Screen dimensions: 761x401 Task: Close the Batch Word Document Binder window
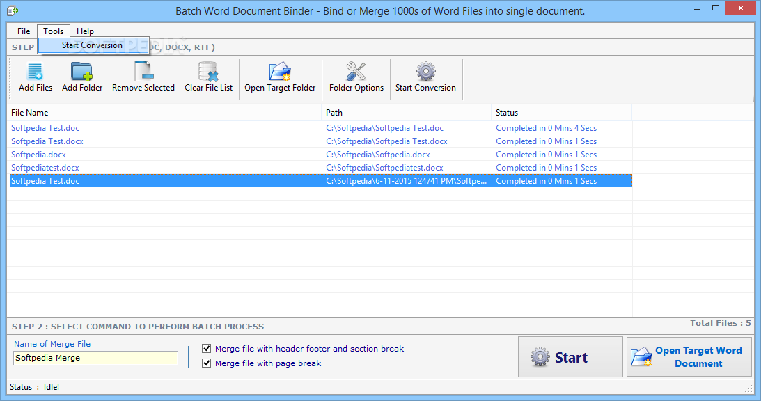pyautogui.click(x=741, y=8)
